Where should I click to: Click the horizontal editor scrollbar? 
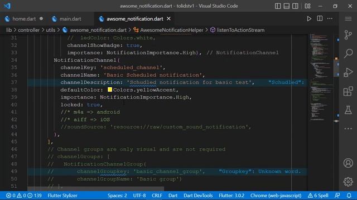pos(95,189)
